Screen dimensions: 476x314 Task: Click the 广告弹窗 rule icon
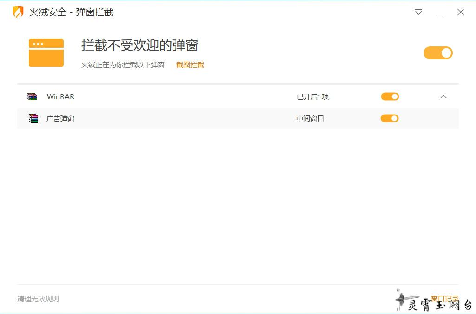[x=33, y=119]
